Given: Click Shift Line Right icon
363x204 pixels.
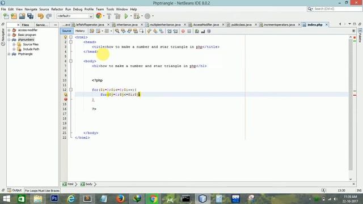Looking at the screenshot, I should point(175,31).
